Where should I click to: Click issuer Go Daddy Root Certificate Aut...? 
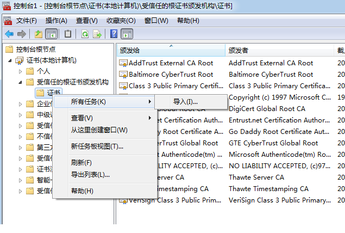(x=279, y=132)
